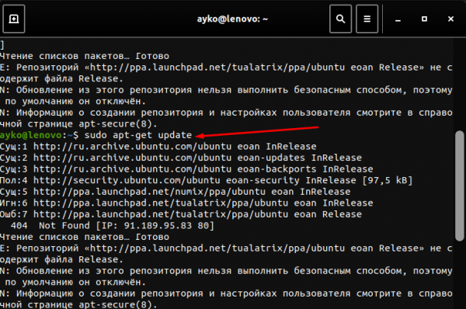Click the first 'Чтение списков пакетов… Готово' line
Viewport: 466px width, 309px height.
point(85,56)
